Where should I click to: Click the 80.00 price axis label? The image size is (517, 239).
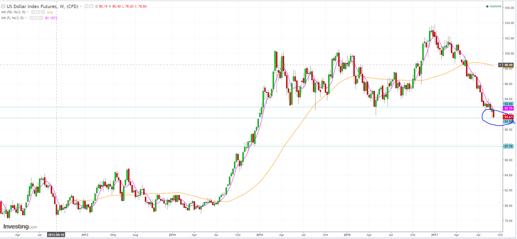tap(508, 206)
